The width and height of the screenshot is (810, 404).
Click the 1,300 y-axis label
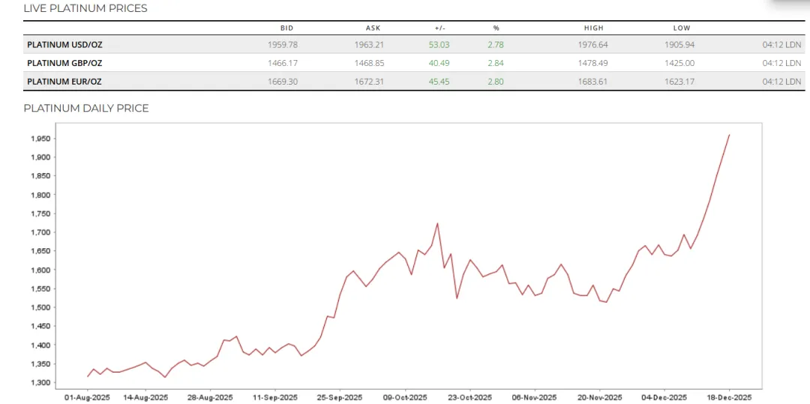(40, 383)
